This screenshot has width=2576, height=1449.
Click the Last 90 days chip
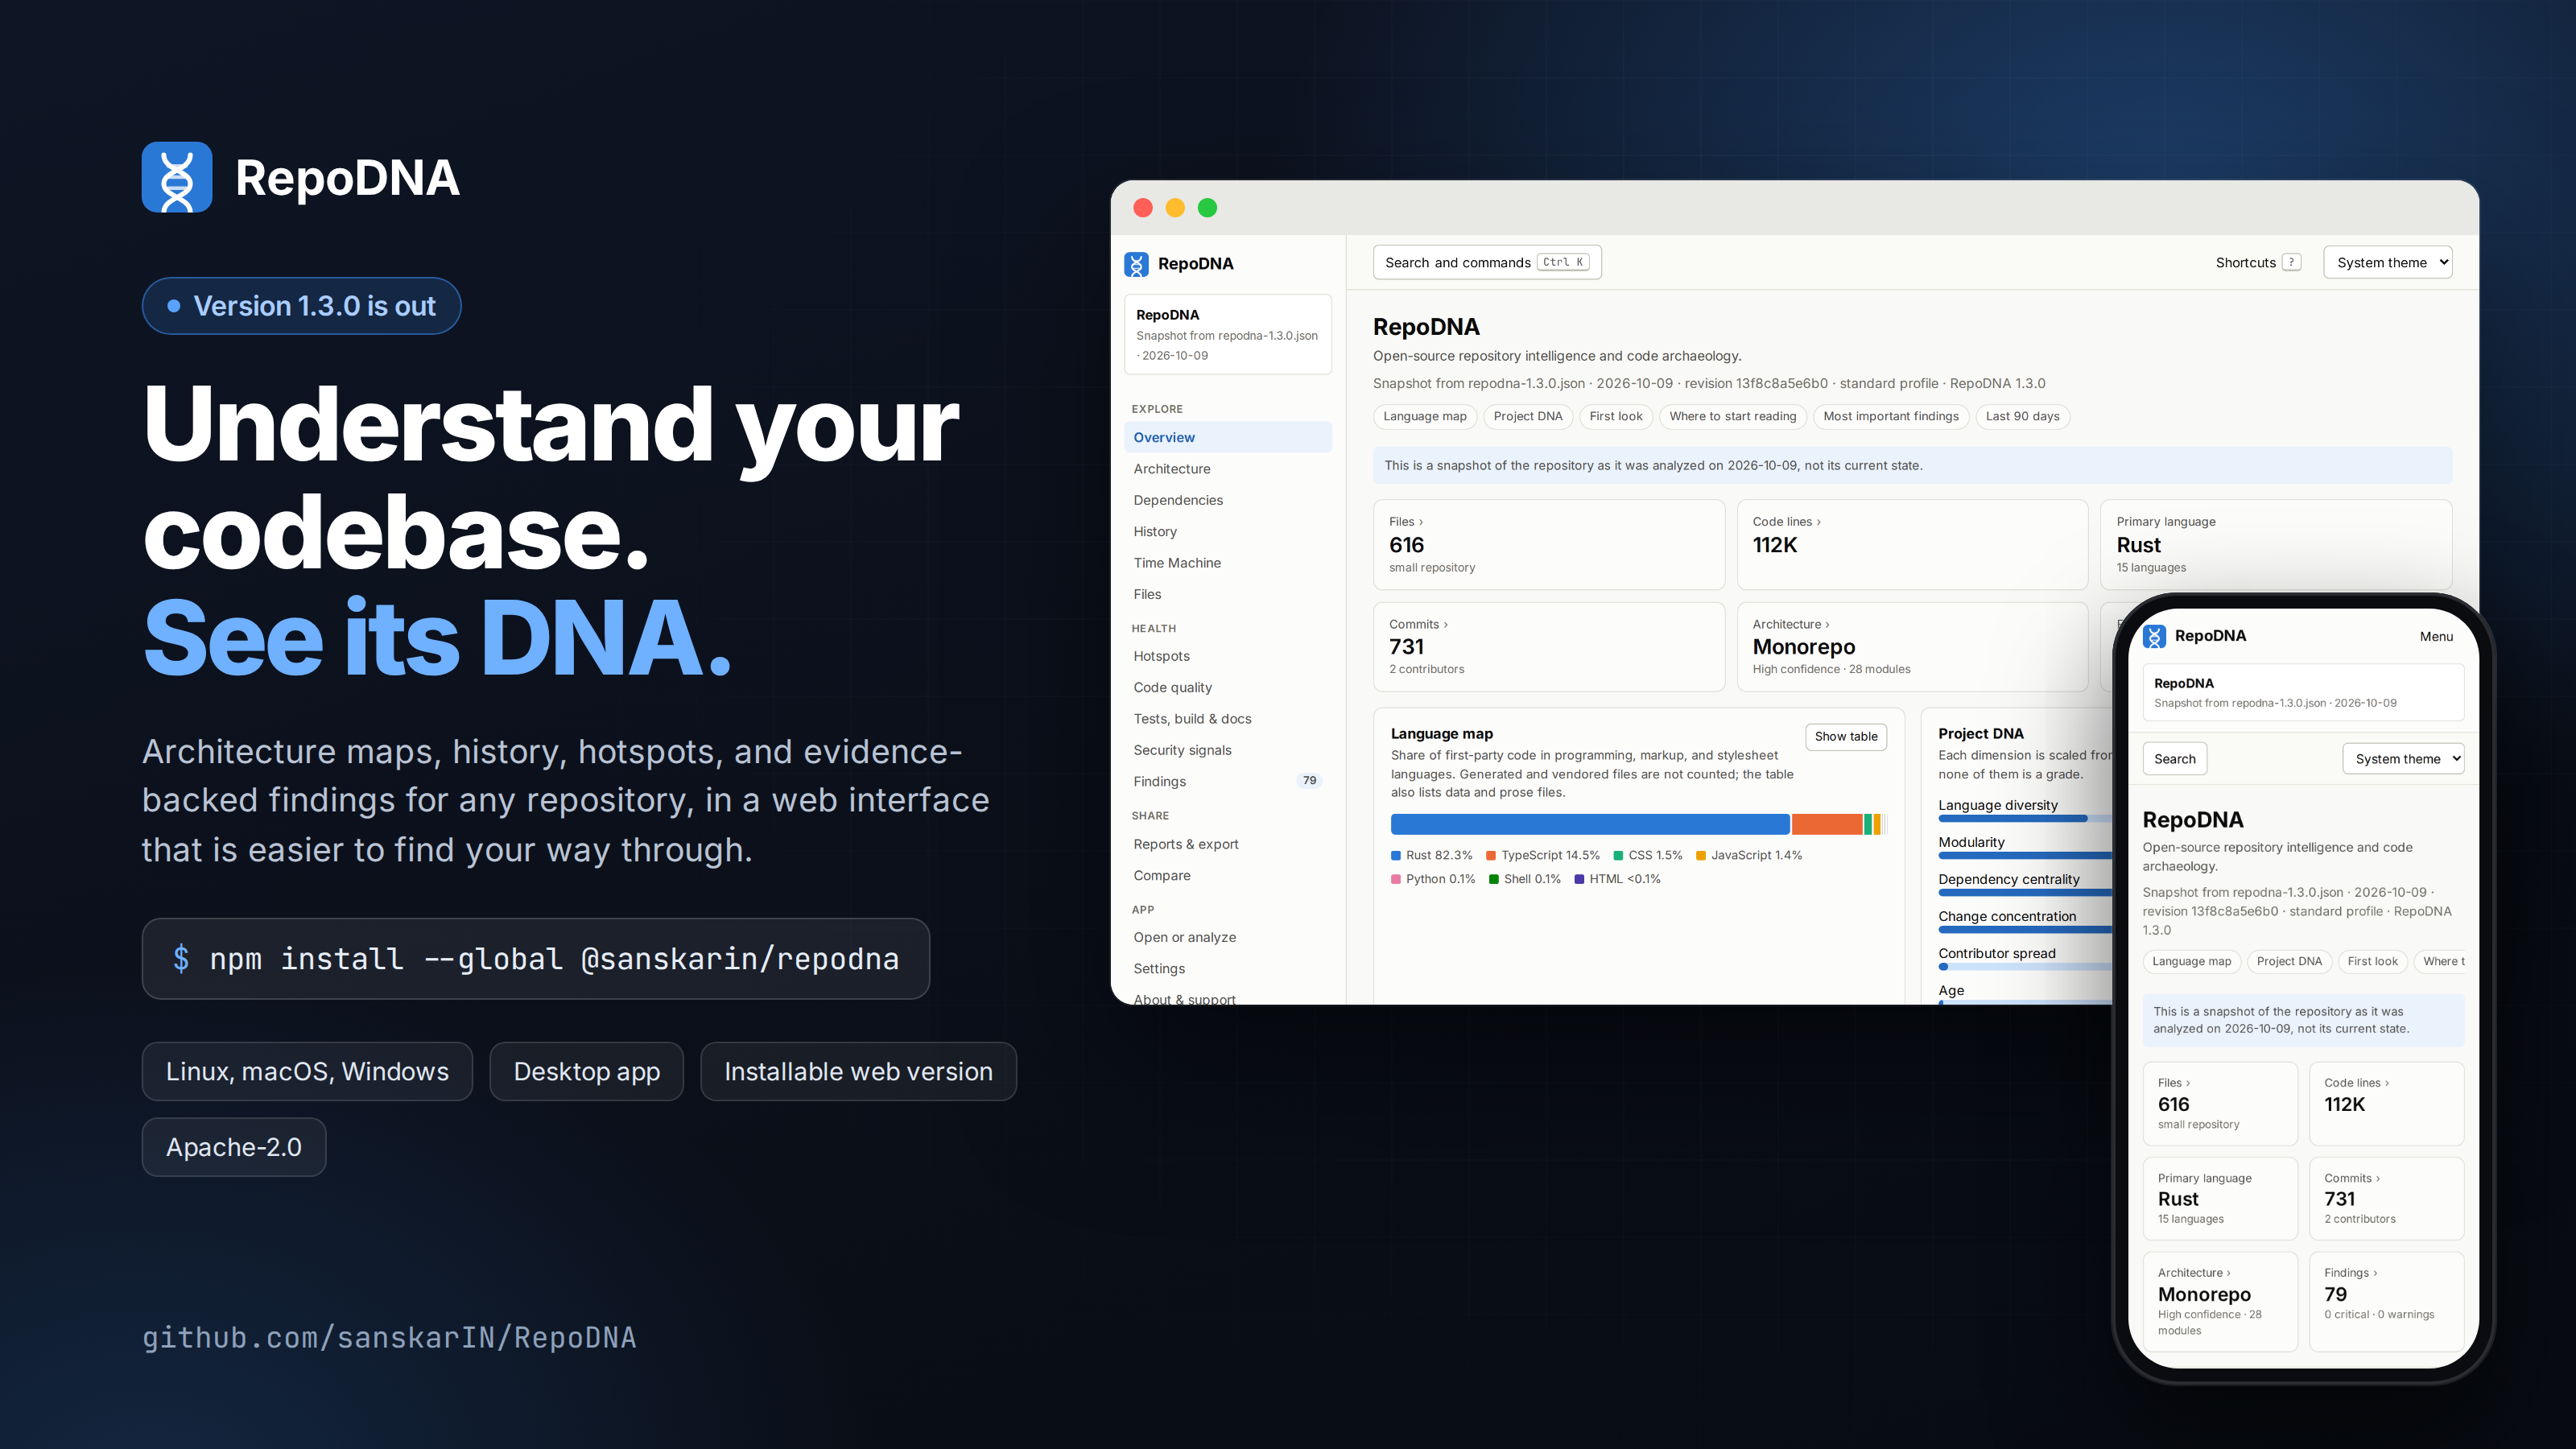pos(2022,416)
